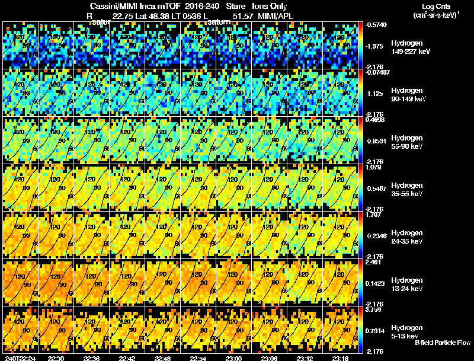
Task: Select the 'Hydrogen 90-149 keV' row label
Action: [408, 95]
